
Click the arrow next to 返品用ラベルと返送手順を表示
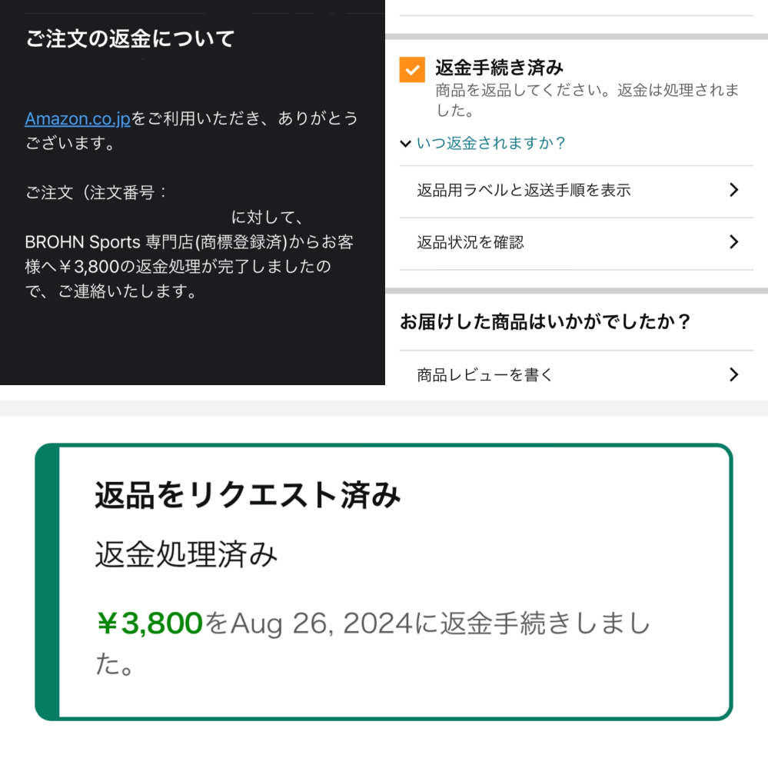(733, 190)
